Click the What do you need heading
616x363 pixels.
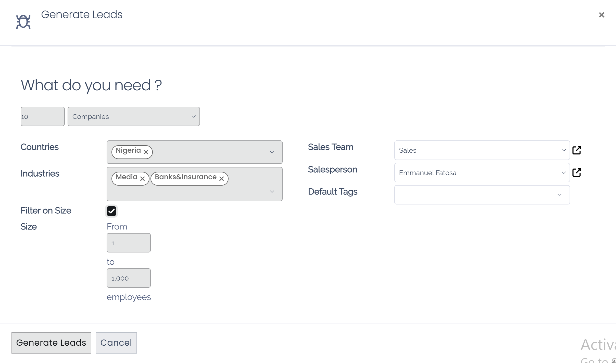tap(91, 85)
